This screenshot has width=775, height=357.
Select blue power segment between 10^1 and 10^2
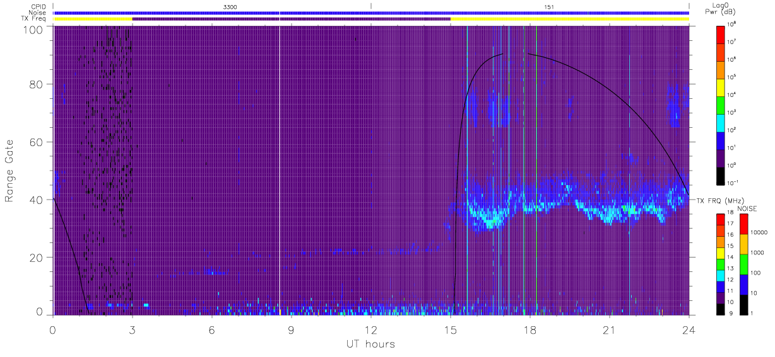pos(721,140)
